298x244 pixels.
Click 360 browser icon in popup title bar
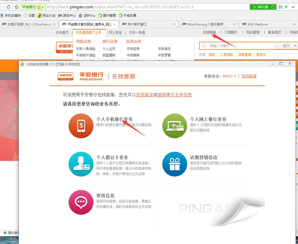(22, 64)
